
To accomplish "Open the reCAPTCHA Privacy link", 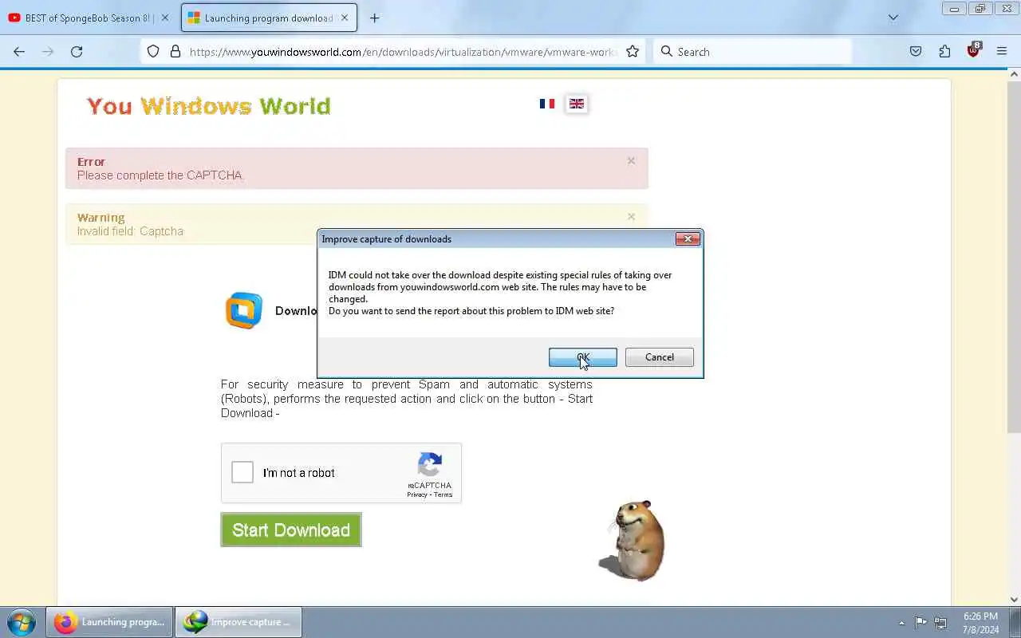I will tap(416, 494).
